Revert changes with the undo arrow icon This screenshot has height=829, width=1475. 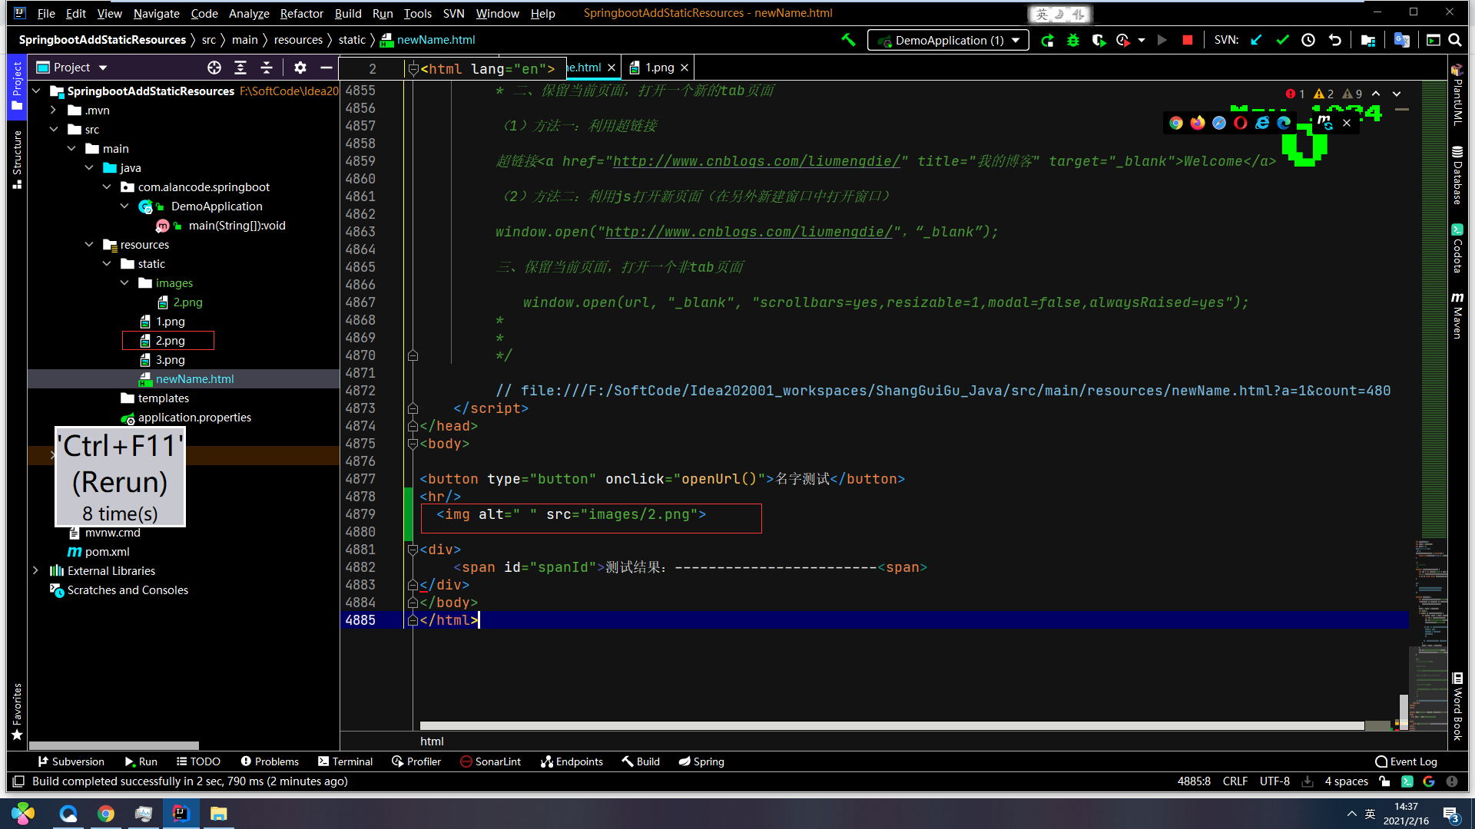tap(1335, 40)
